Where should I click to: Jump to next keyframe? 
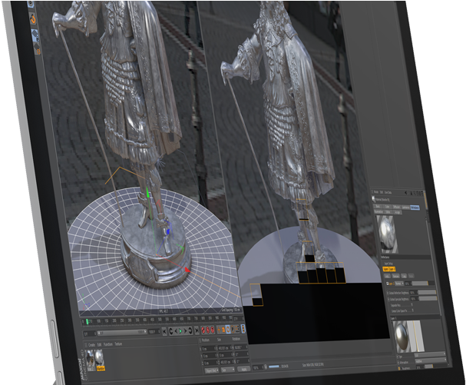pyautogui.click(x=190, y=331)
